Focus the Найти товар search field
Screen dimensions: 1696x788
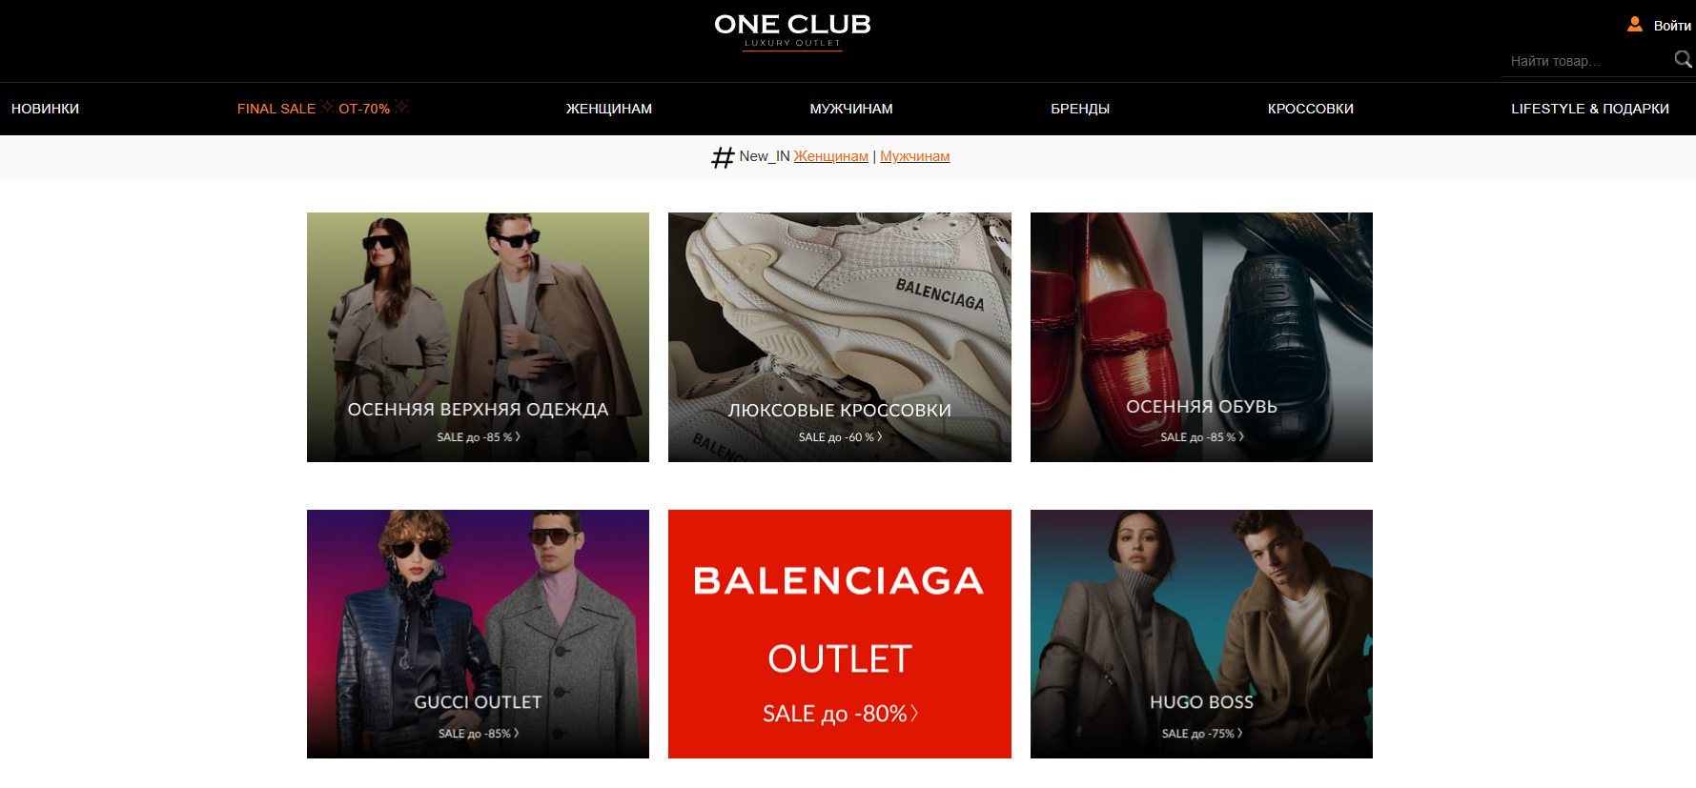[x=1587, y=61]
